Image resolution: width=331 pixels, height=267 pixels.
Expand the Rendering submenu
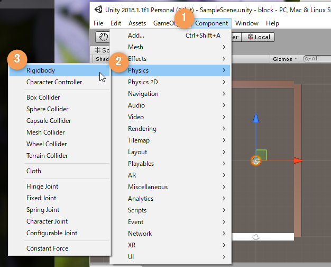click(171, 128)
